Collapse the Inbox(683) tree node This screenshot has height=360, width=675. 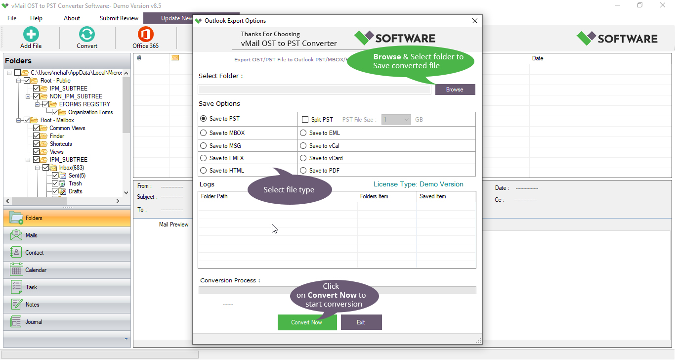click(38, 168)
